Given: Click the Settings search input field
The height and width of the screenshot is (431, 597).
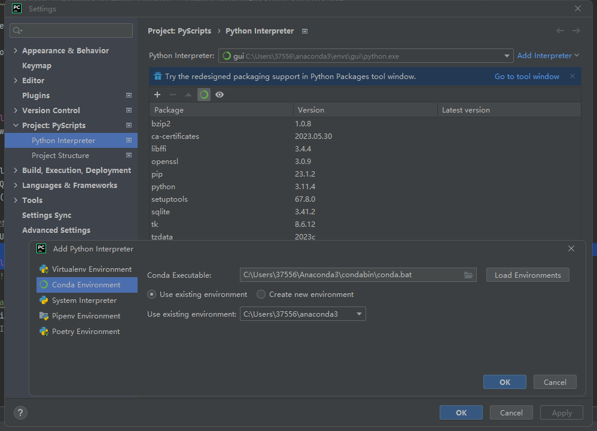Looking at the screenshot, I should coord(71,31).
